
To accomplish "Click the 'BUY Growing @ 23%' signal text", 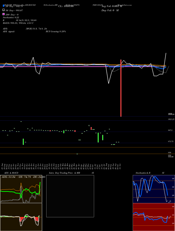I will click(56, 31).
